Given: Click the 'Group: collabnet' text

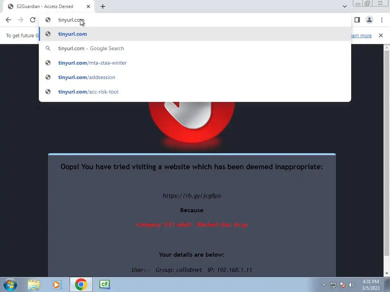Looking at the screenshot, I should click(179, 270).
